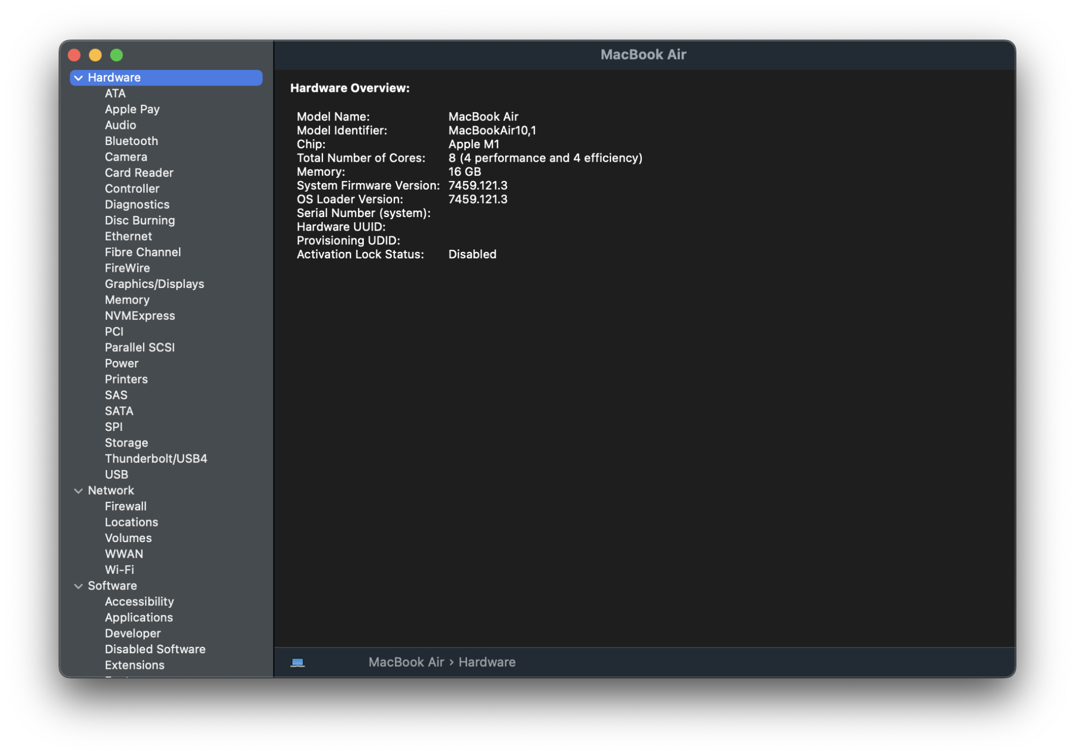The image size is (1075, 756).
Task: Select the Power sidebar item
Action: click(x=121, y=363)
